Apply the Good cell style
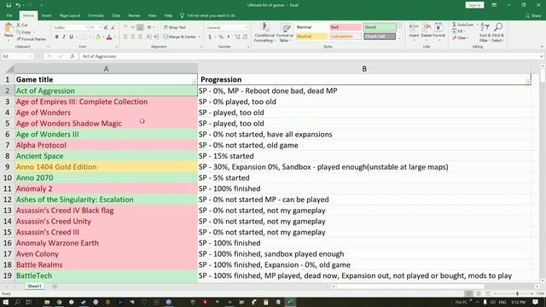546x307 pixels. pos(380,27)
